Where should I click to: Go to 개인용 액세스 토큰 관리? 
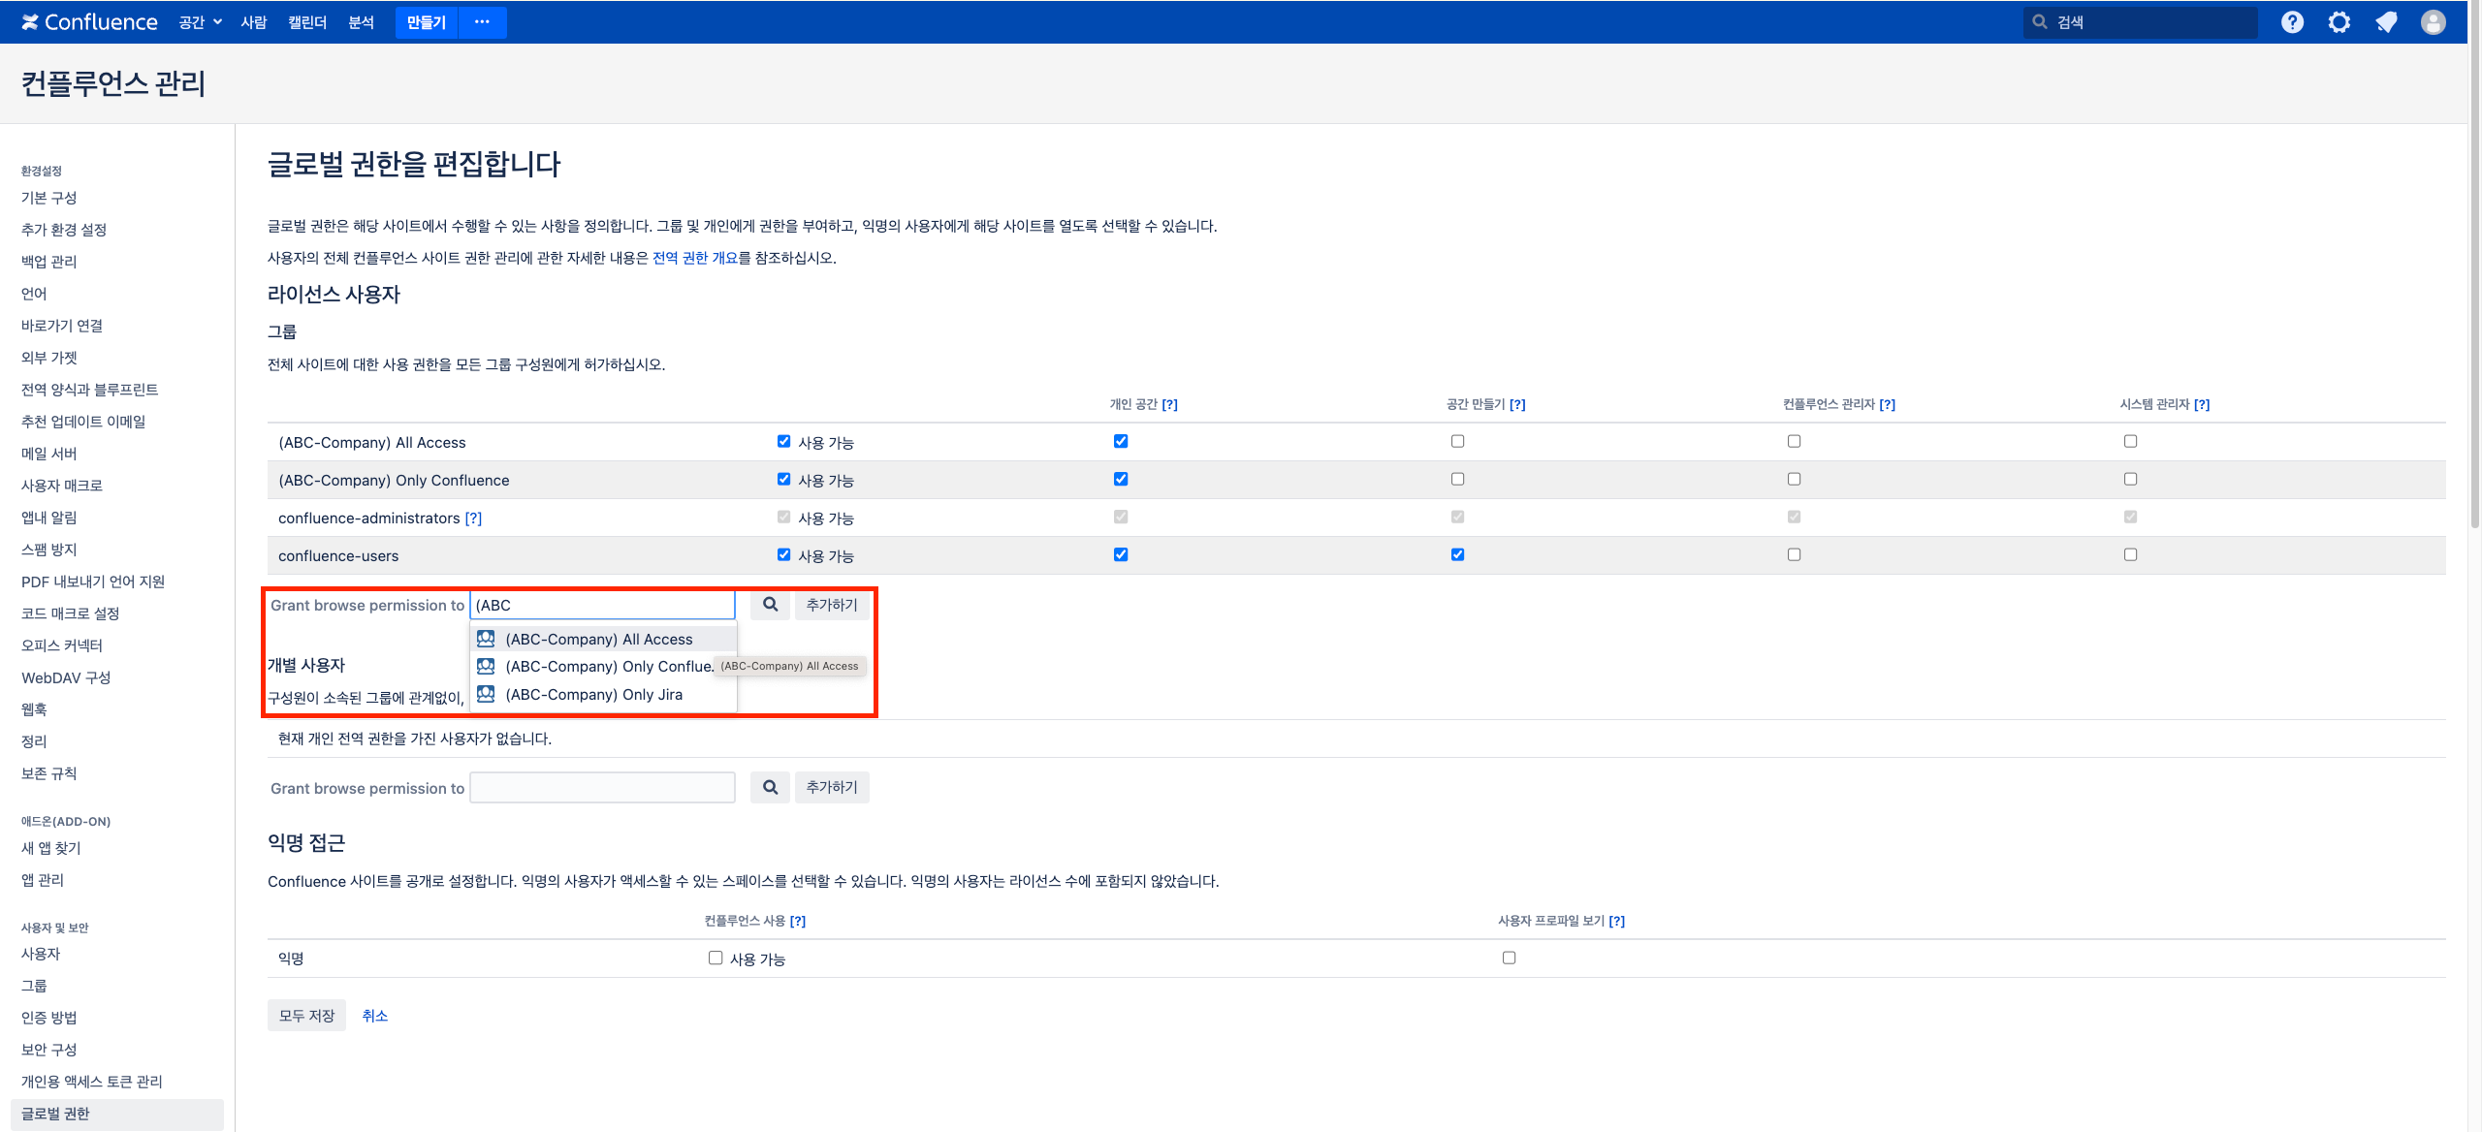pos(92,1082)
